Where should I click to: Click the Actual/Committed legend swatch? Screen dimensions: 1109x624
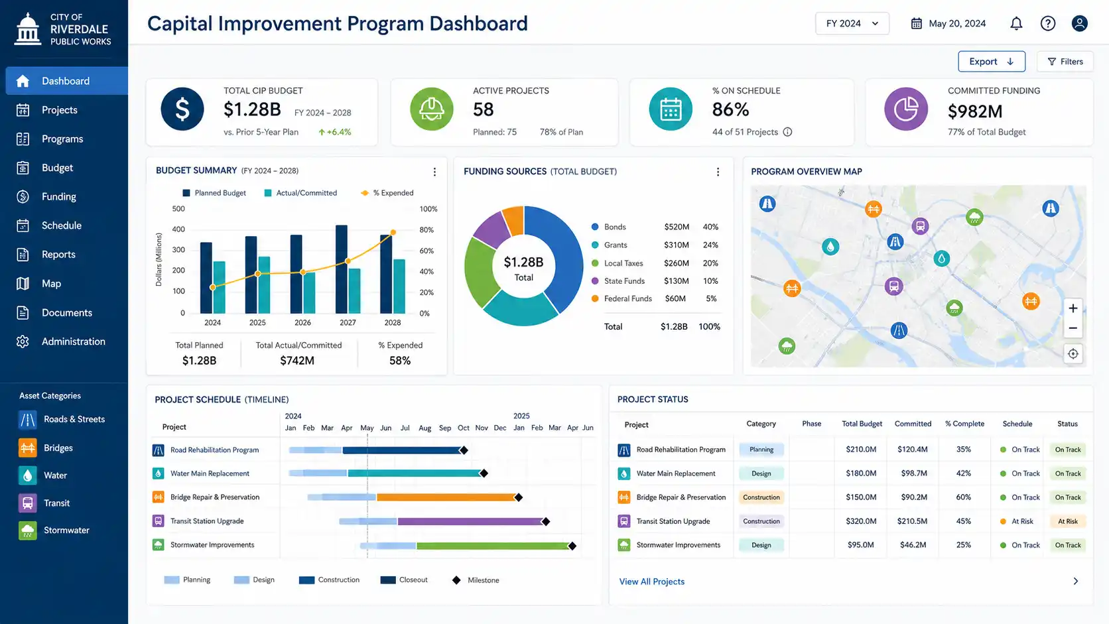coord(268,193)
